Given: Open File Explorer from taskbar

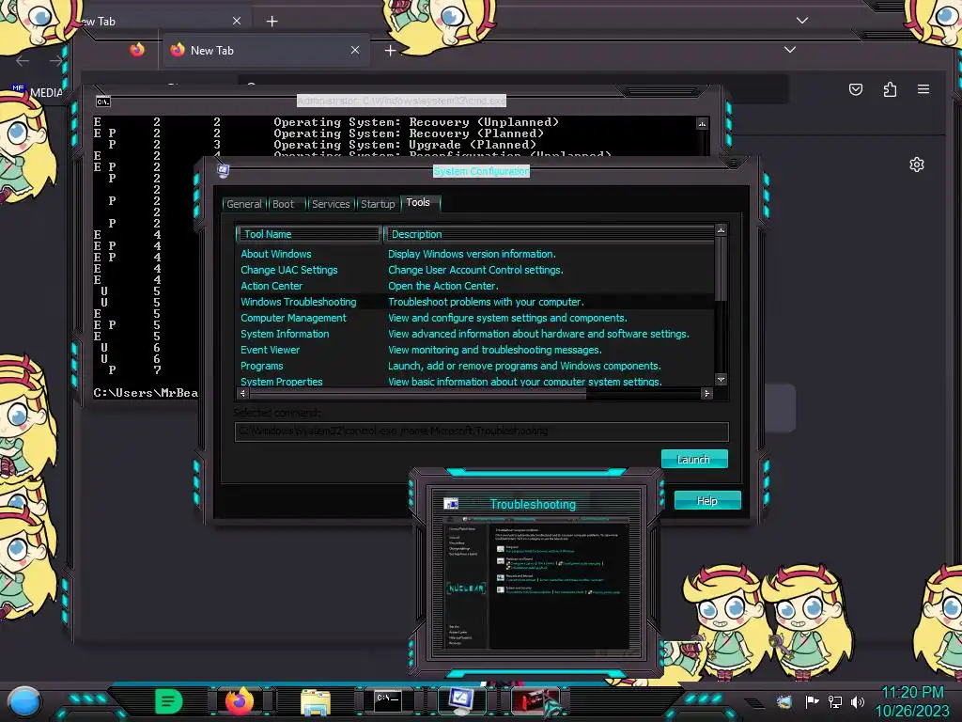Looking at the screenshot, I should tap(316, 701).
